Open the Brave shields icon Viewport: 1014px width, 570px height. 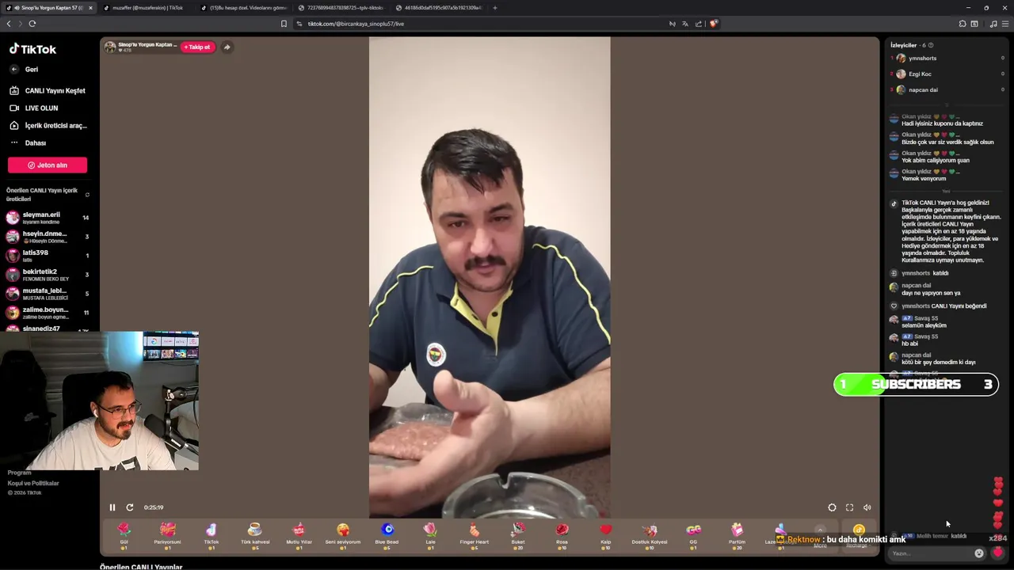(x=713, y=24)
